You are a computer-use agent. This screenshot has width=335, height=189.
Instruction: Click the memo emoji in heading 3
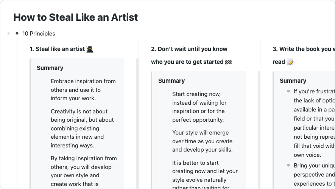coord(290,62)
